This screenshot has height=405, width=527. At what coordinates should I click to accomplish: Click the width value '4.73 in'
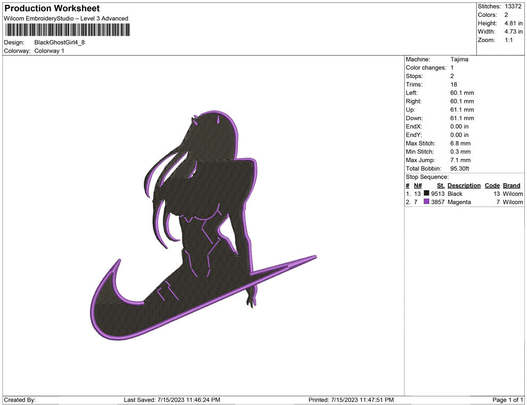(513, 31)
